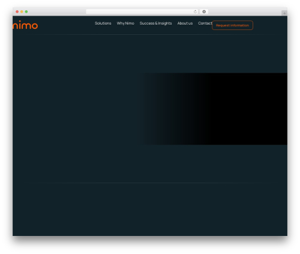Go to Success & Insights

(x=155, y=23)
